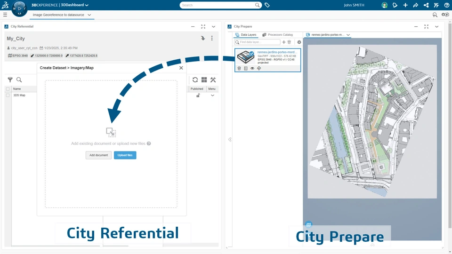Image resolution: width=452 pixels, height=254 pixels.
Task: Open rennes-jardins-portes viewer tab dropdown
Action: (x=348, y=35)
